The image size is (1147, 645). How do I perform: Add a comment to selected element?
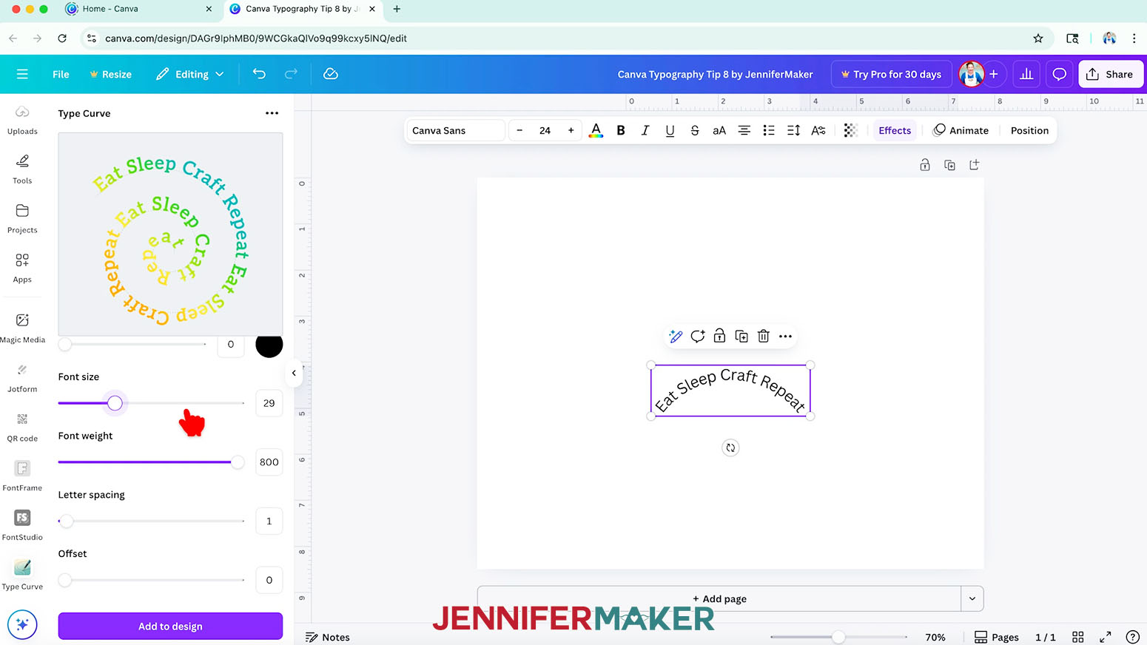[x=697, y=337]
